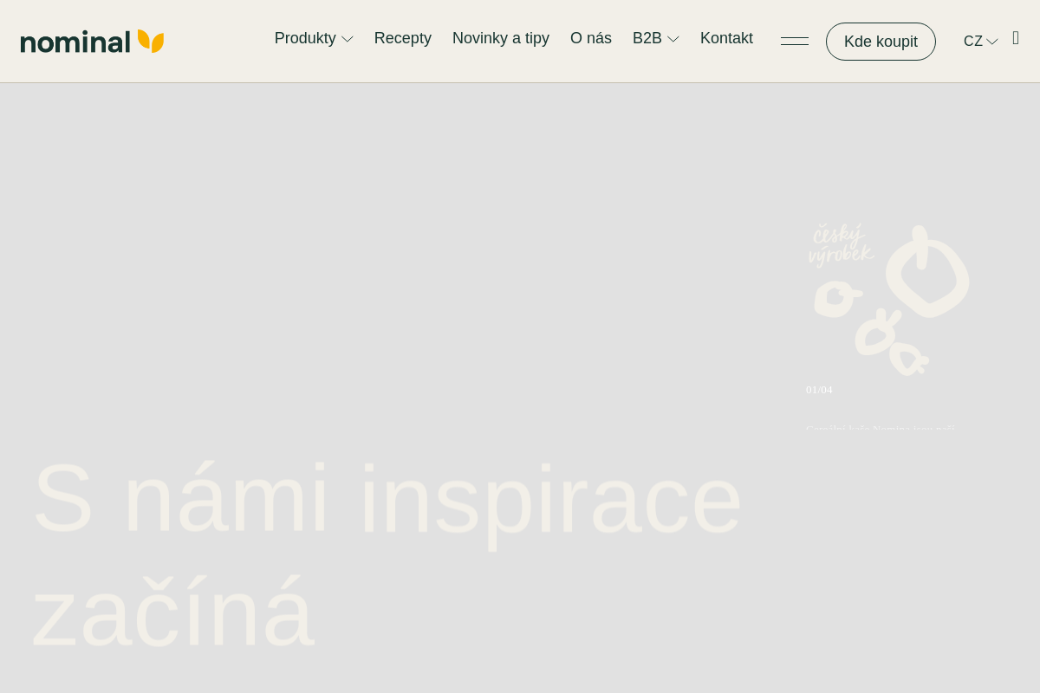Open Novinky a tipy section
The height and width of the screenshot is (693, 1040).
point(500,38)
